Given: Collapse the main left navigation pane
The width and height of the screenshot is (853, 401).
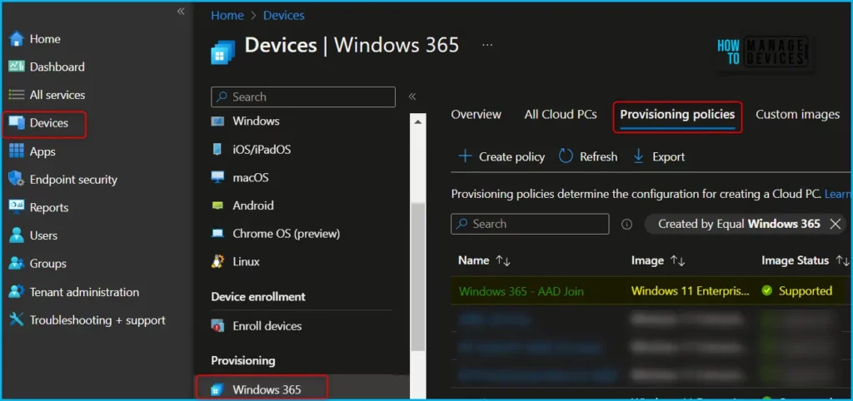Looking at the screenshot, I should pos(181,12).
